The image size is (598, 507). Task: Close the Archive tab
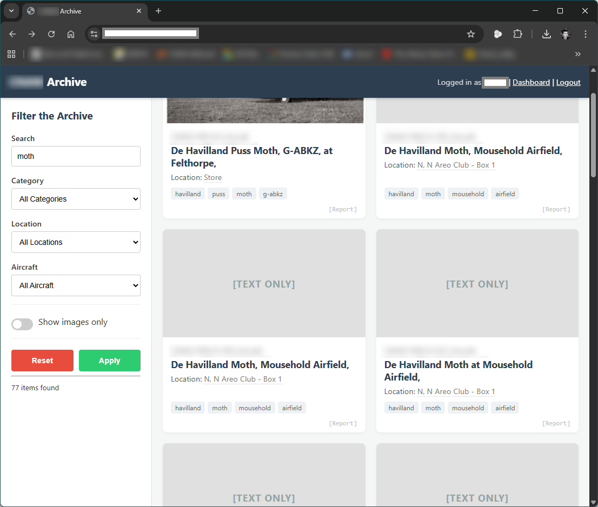click(x=139, y=11)
